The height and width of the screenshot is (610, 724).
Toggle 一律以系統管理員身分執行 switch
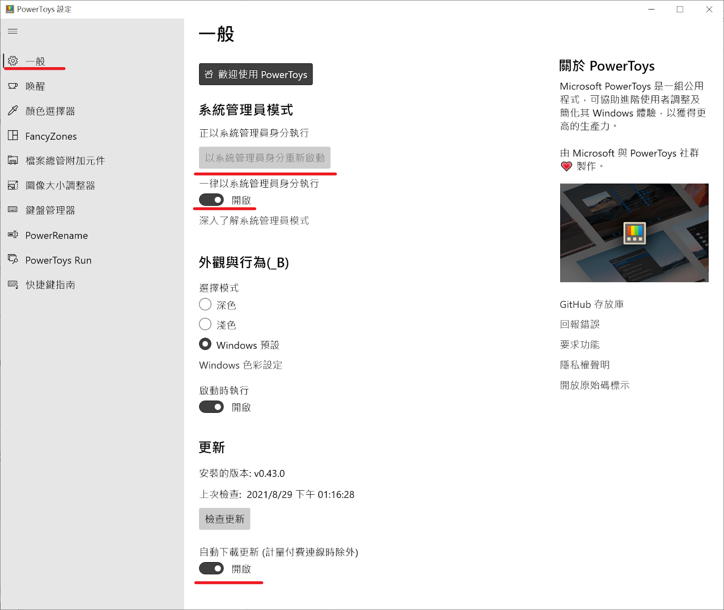[x=211, y=200]
